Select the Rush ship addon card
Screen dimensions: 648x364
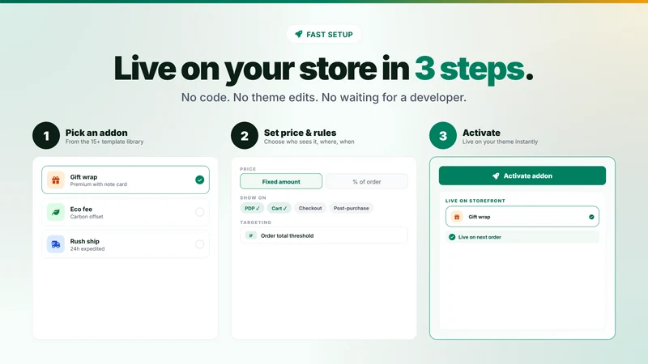126,244
